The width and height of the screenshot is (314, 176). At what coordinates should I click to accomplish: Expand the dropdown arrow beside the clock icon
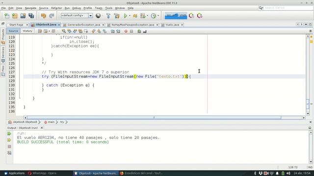coord(158,16)
